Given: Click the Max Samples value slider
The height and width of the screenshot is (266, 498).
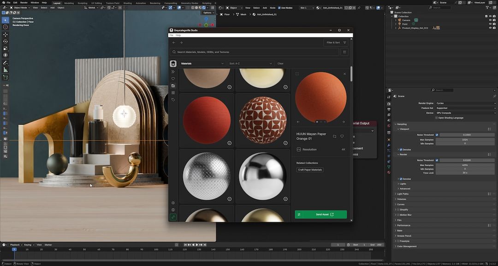Looking at the screenshot, I should (466, 139).
